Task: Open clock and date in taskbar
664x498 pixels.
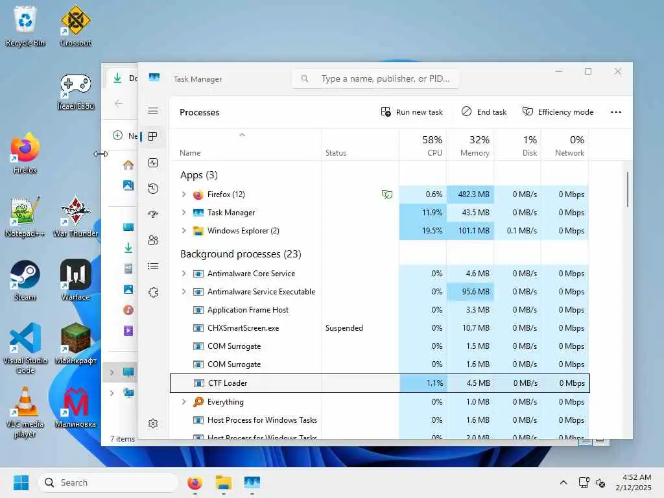Action: pyautogui.click(x=634, y=482)
